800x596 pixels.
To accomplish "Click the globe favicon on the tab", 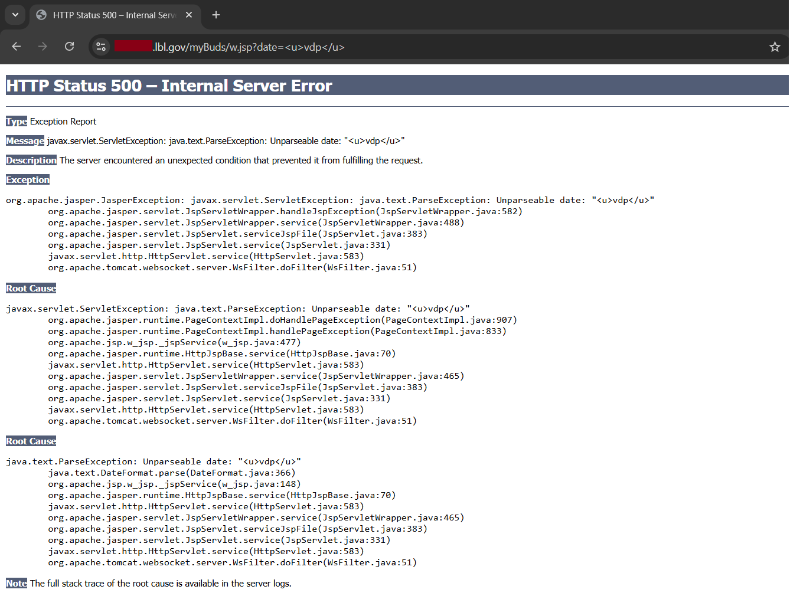I will coord(41,15).
